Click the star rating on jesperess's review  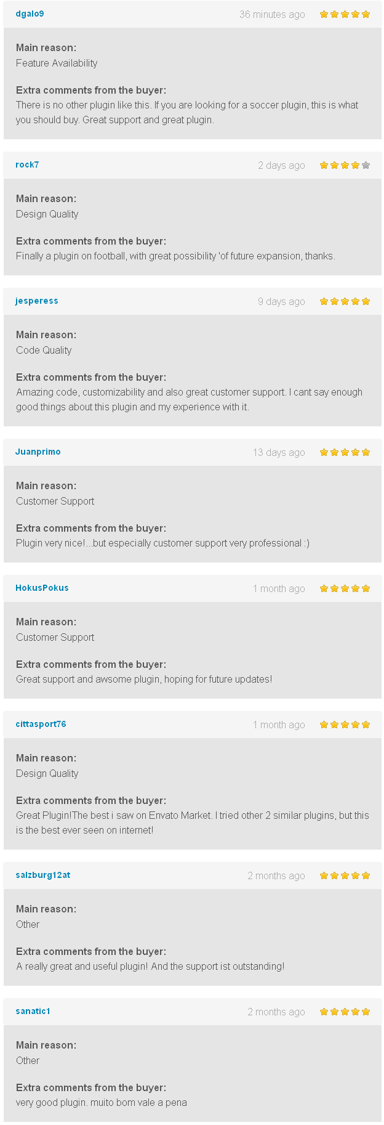point(345,301)
